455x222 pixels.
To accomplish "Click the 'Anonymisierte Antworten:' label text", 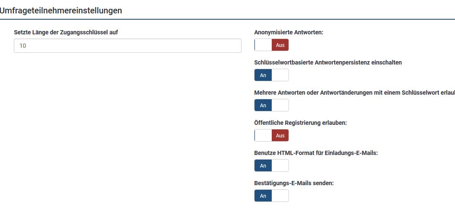I will pyautogui.click(x=289, y=32).
